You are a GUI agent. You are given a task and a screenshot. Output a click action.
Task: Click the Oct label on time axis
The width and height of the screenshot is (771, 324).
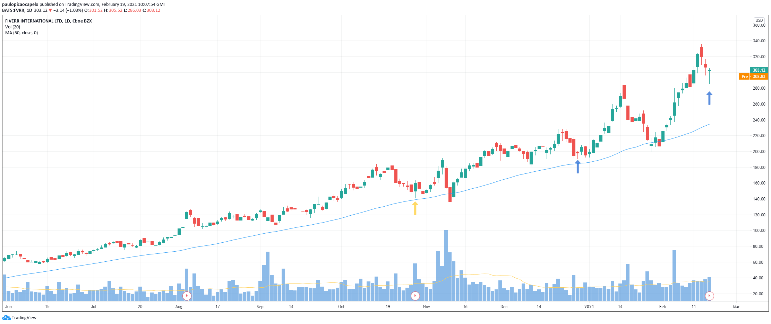pyautogui.click(x=341, y=307)
